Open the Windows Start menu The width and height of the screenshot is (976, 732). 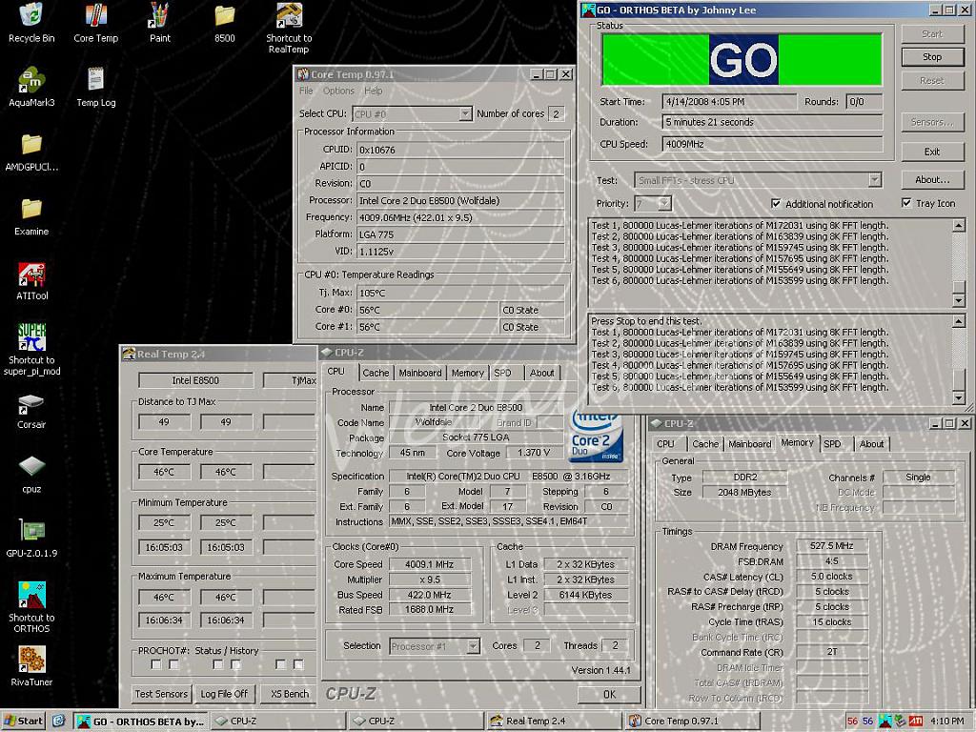coord(24,721)
